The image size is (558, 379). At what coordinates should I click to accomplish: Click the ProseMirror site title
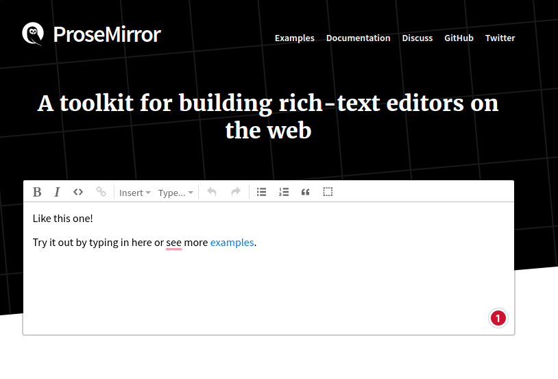[107, 34]
